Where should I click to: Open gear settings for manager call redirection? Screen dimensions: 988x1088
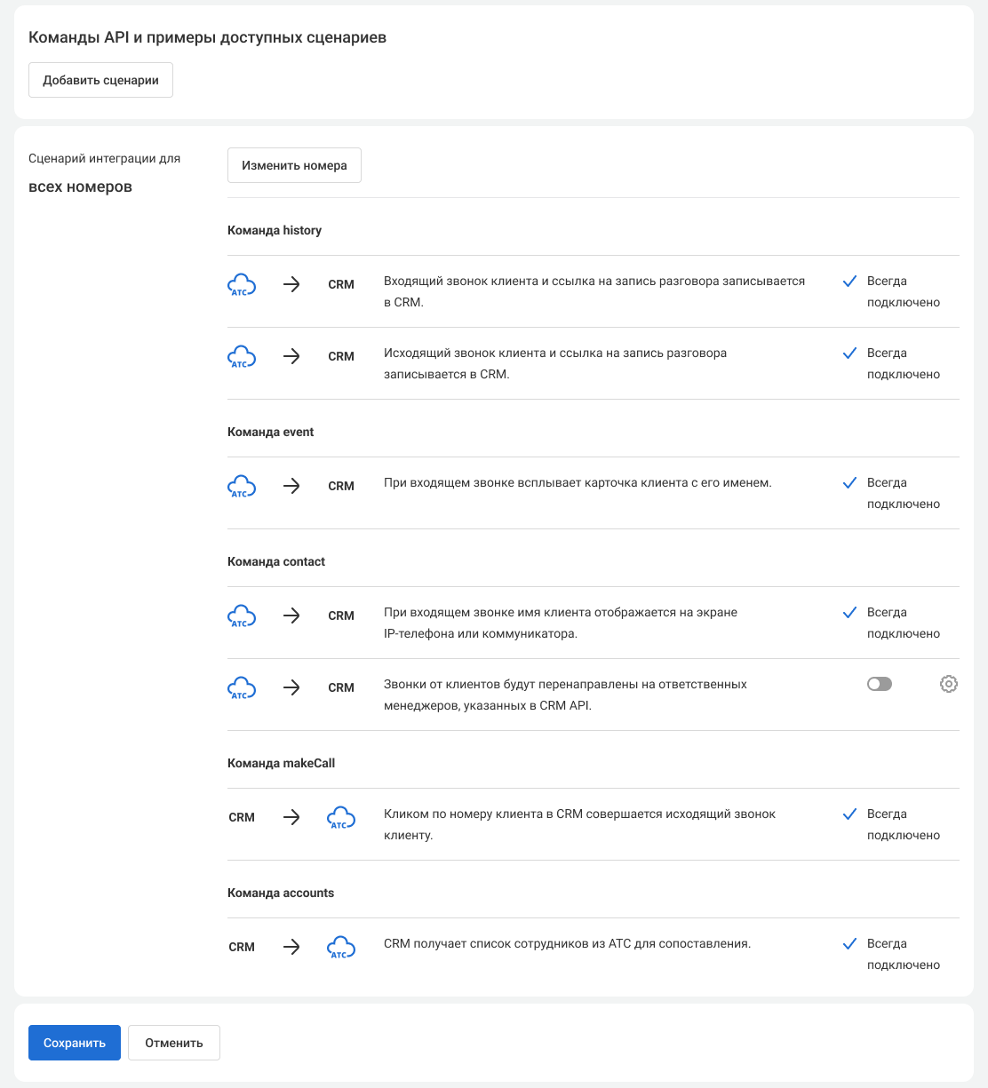click(x=949, y=684)
